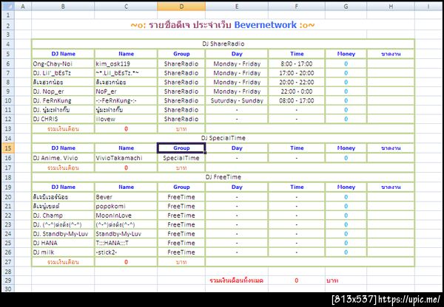Click the Money value for DJ milk
The height and width of the screenshot is (307, 444).
coord(346,252)
